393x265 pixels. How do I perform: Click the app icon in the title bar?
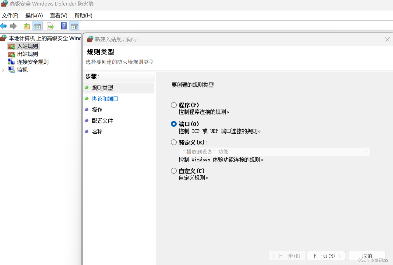coord(4,4)
